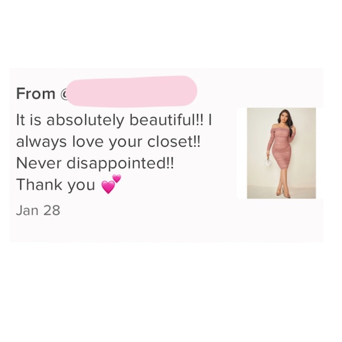Select the "Never disappointed!!" line
This screenshot has width=342, height=342.
point(95,163)
